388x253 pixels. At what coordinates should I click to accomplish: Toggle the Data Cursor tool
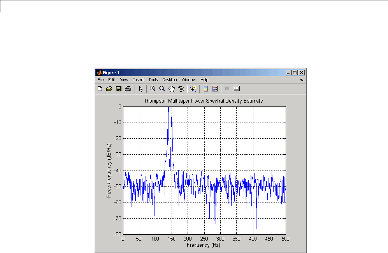pyautogui.click(x=193, y=89)
